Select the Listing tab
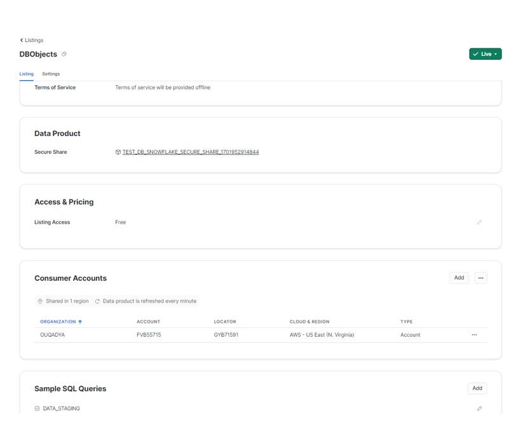The image size is (523, 429). click(26, 74)
